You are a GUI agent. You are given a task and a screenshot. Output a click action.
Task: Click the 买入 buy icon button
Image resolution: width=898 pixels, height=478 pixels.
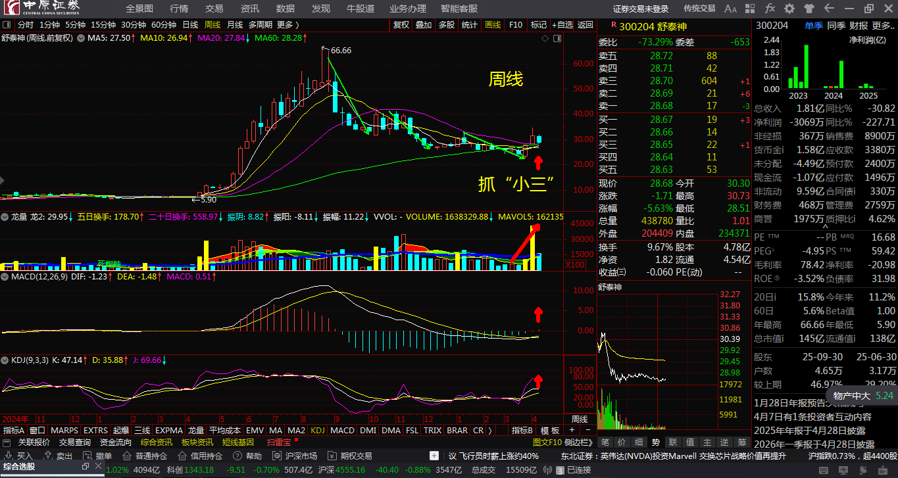point(19,456)
